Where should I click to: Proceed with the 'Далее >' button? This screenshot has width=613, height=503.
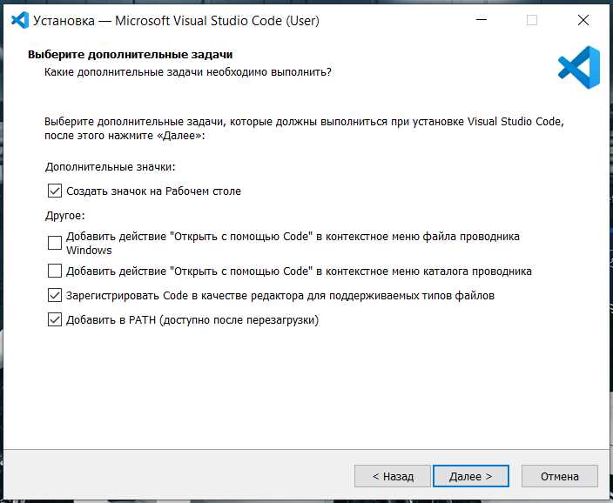tap(471, 476)
